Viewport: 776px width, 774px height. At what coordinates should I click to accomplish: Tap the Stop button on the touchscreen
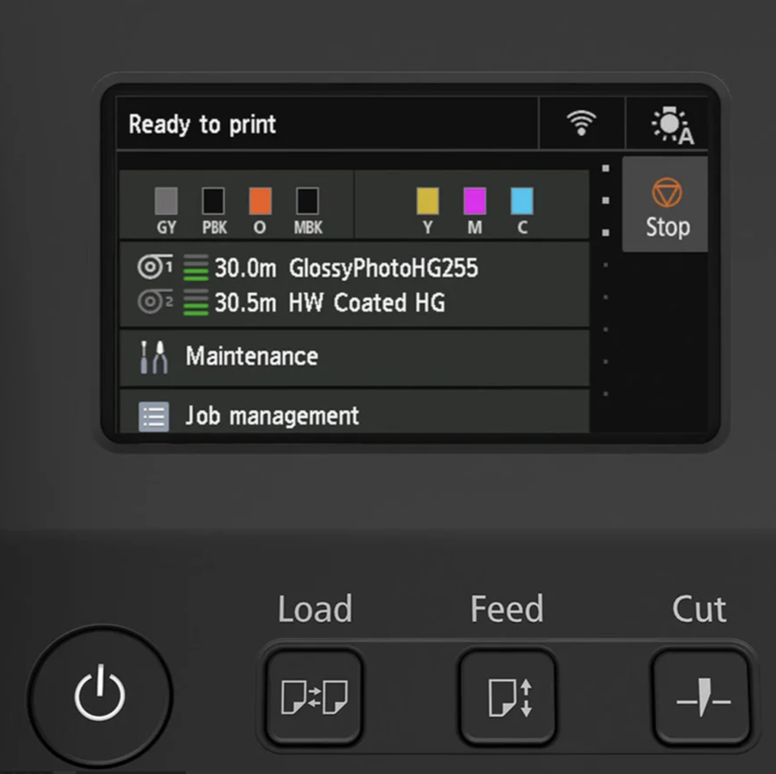click(665, 205)
